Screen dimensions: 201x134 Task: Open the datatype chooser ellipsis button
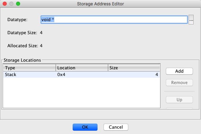(191, 20)
